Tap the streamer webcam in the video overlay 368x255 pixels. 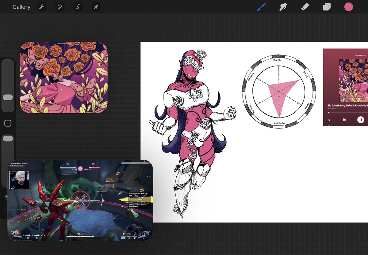tap(19, 180)
